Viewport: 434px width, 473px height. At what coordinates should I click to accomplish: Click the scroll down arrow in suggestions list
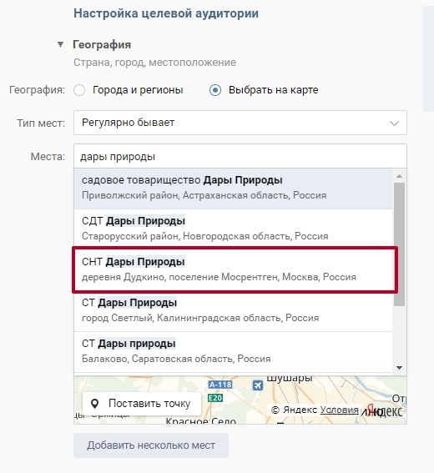pos(399,367)
